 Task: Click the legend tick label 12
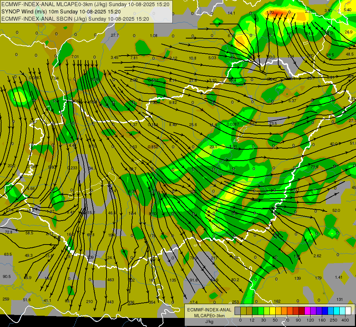252,320
